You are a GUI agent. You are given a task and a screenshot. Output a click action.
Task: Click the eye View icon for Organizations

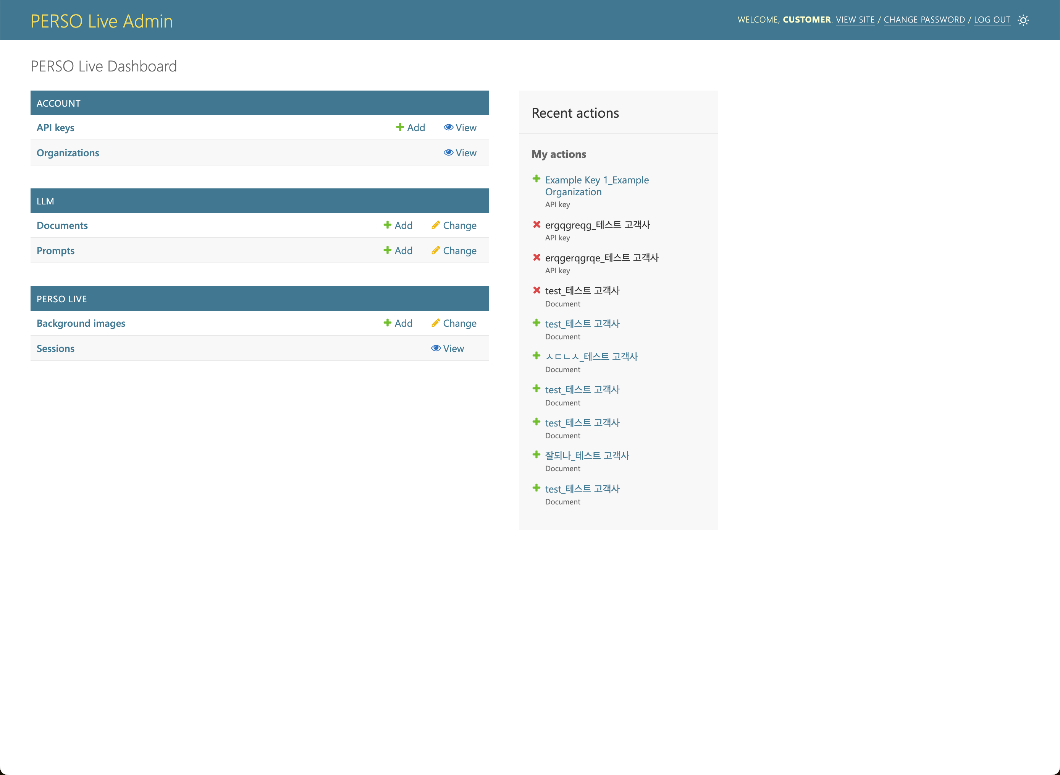pos(449,152)
